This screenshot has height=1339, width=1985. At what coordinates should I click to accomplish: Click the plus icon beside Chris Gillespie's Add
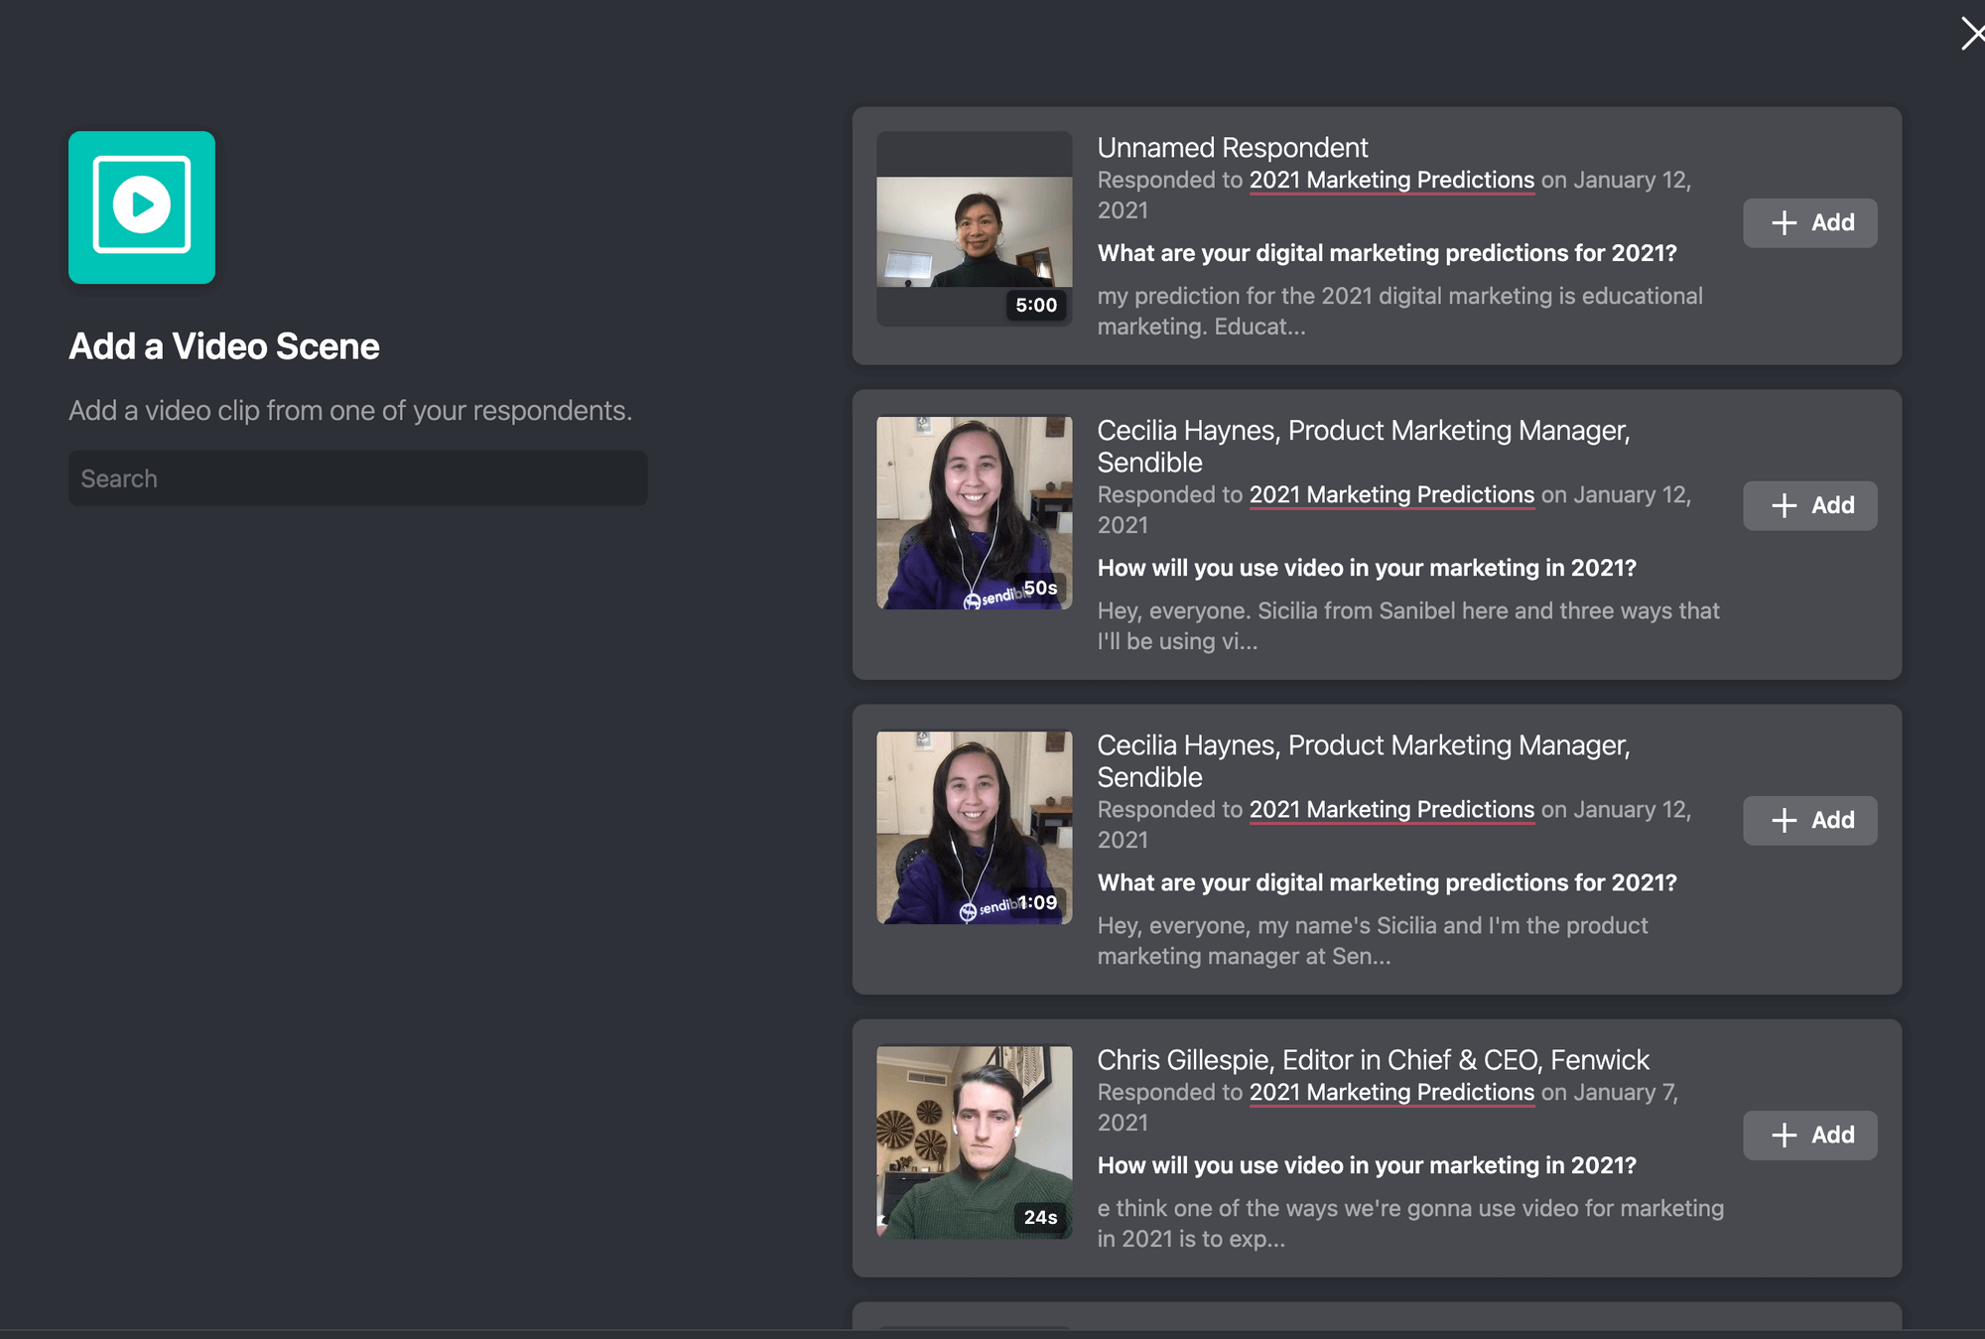[1785, 1135]
